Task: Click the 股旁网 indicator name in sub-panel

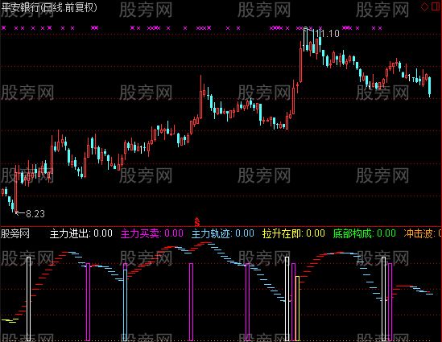Action: click(x=15, y=233)
